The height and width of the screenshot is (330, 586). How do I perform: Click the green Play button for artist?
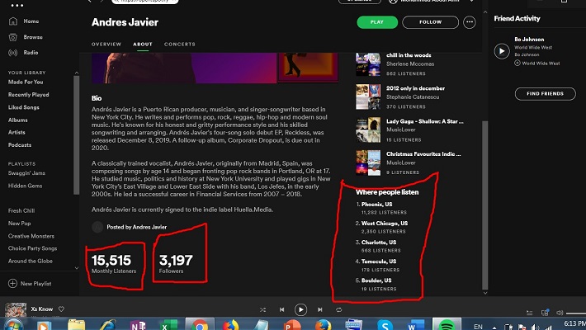[x=377, y=22]
